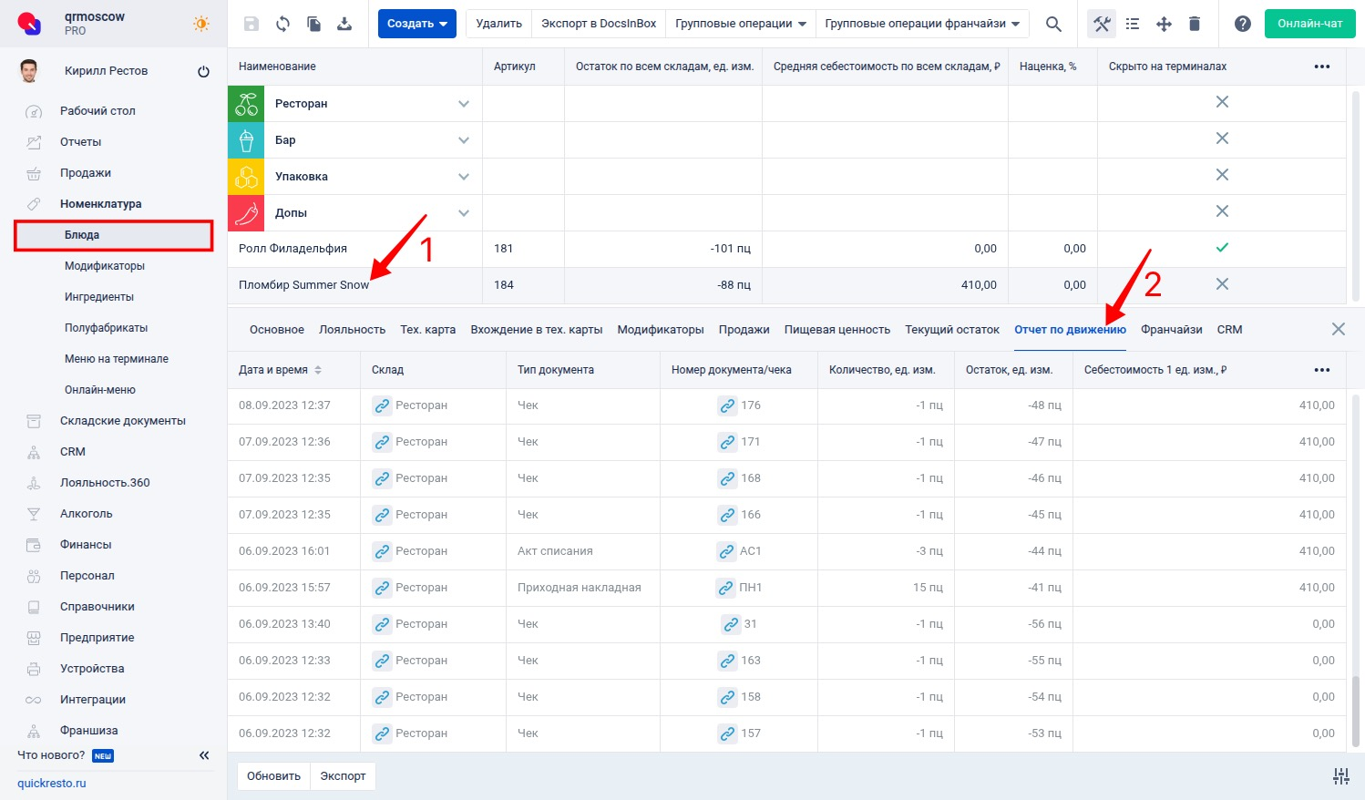Click the refresh arrows icon in toolbar
Screen dimensions: 1365x800
[x=283, y=24]
